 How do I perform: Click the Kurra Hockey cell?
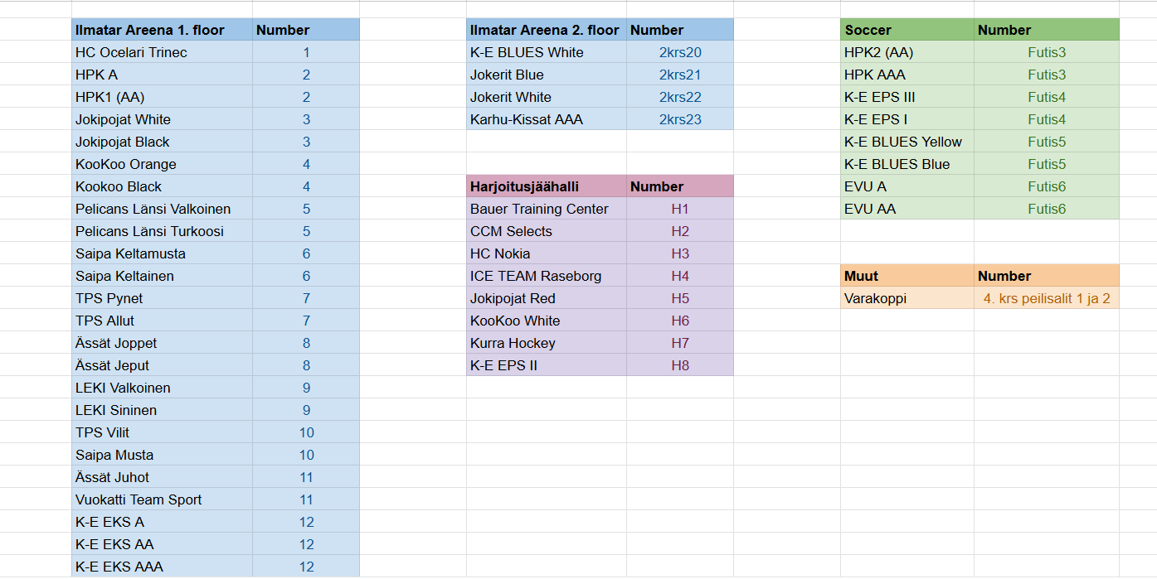pyautogui.click(x=513, y=343)
